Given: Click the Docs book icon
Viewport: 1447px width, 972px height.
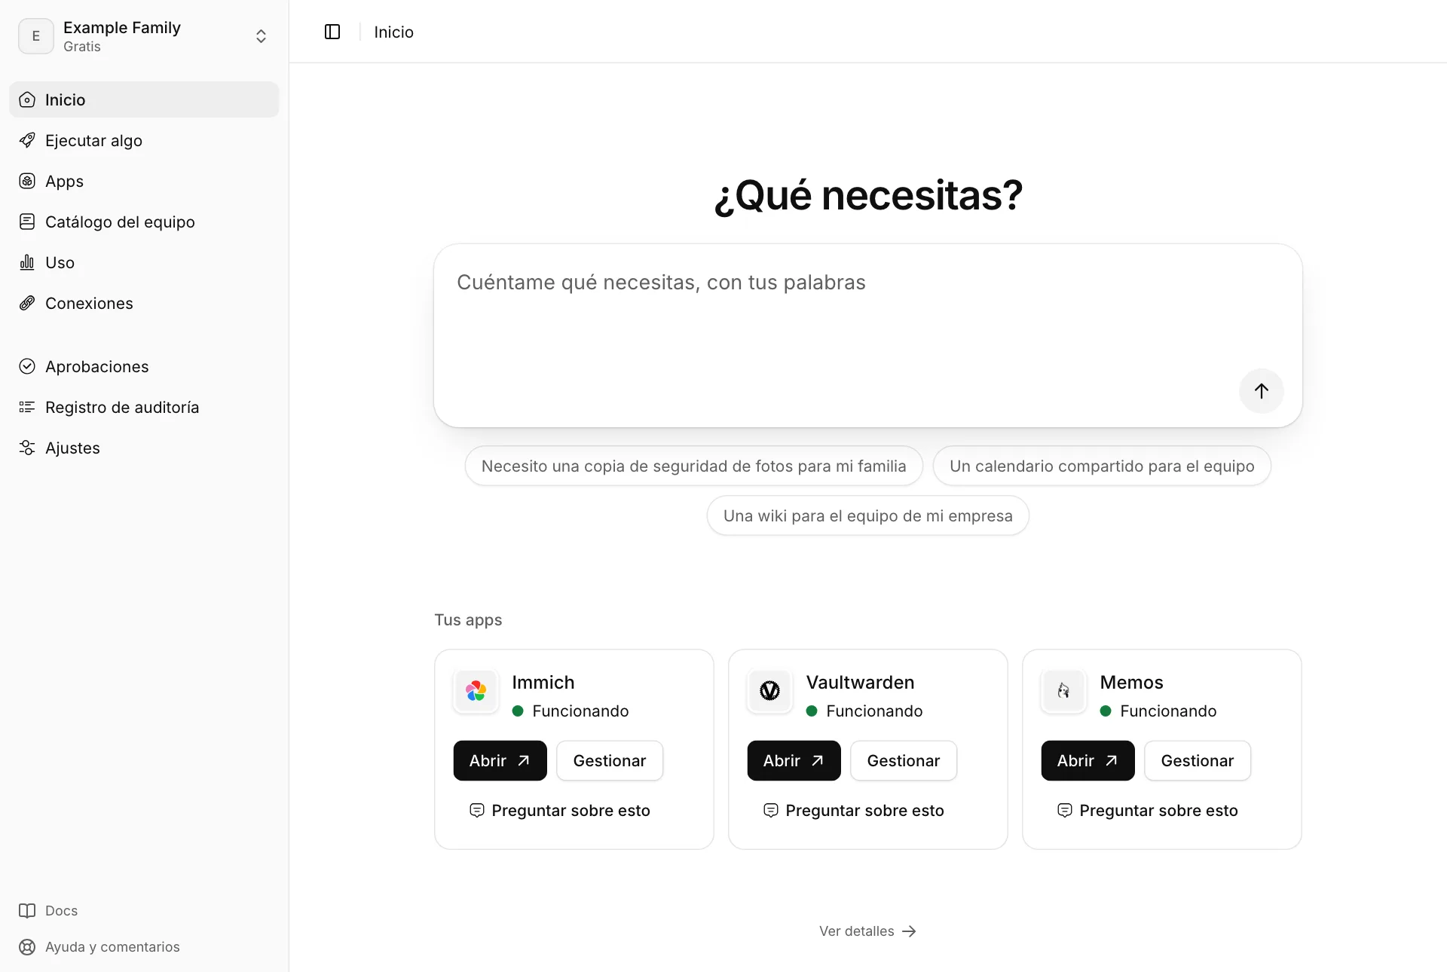Looking at the screenshot, I should [27, 910].
